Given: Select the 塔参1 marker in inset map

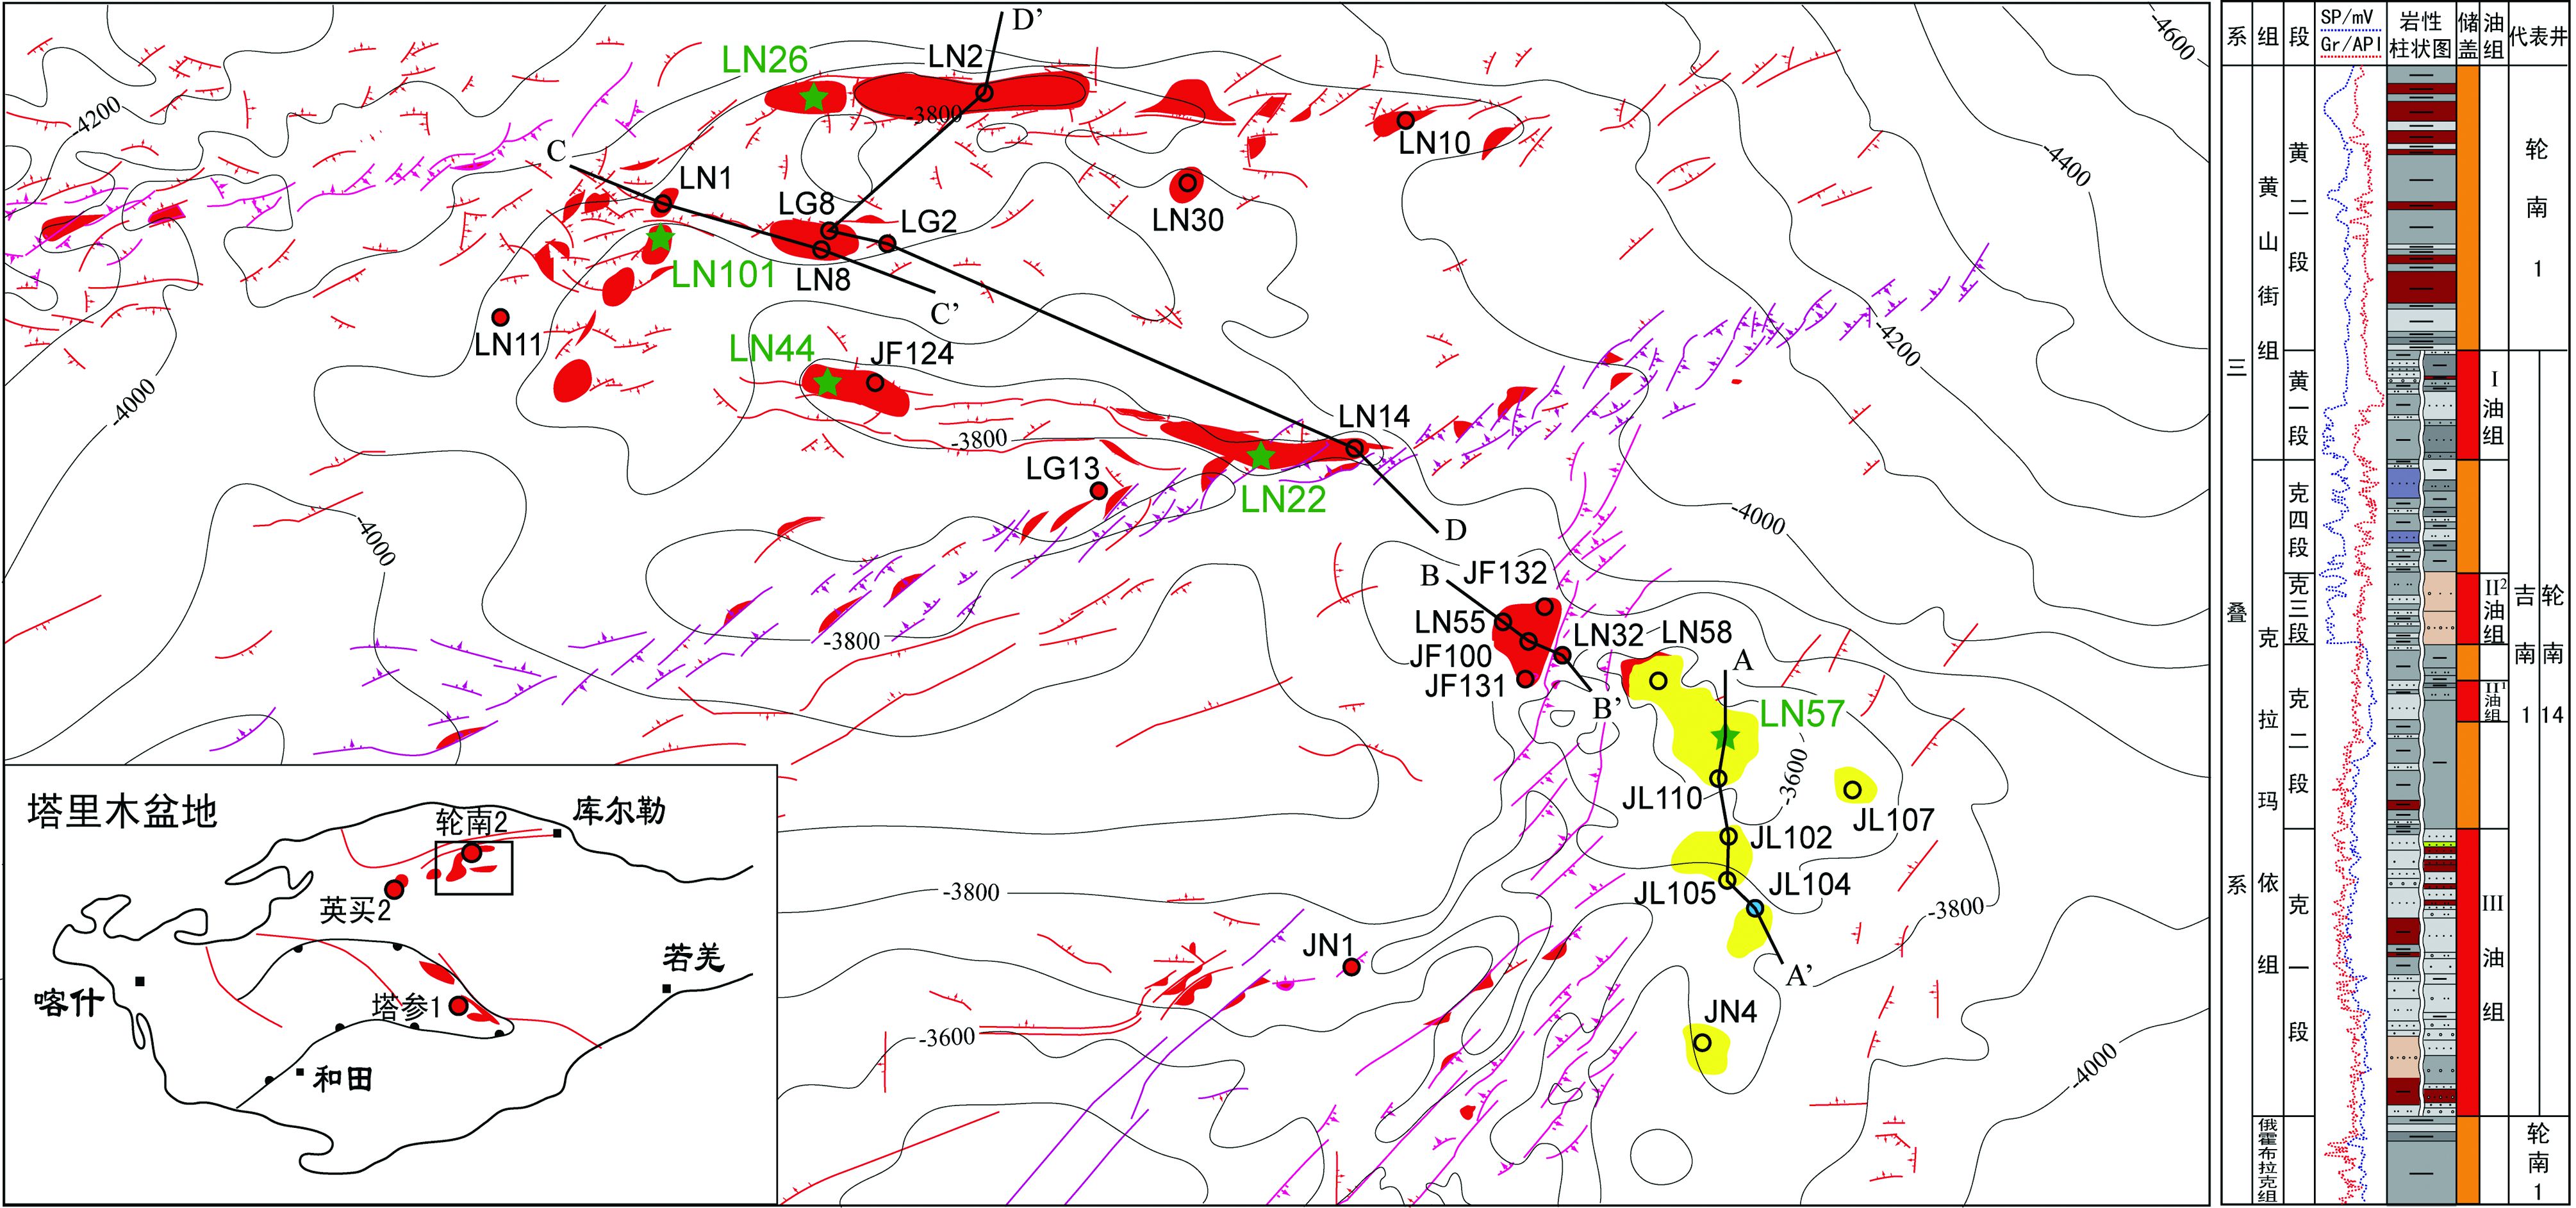Looking at the screenshot, I should click(458, 1005).
